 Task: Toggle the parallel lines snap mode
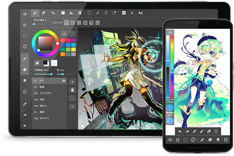click(x=73, y=23)
